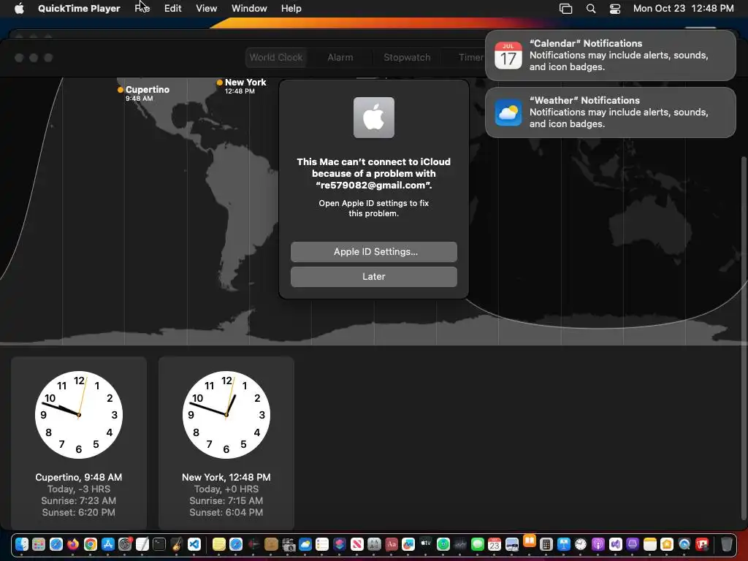Open the Edit menu

click(172, 8)
